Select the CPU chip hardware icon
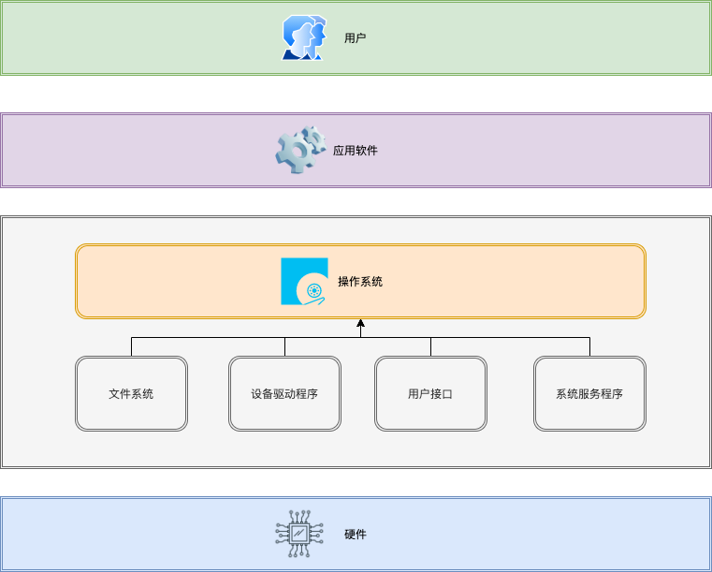Viewport: 712px width, 572px height. click(299, 534)
